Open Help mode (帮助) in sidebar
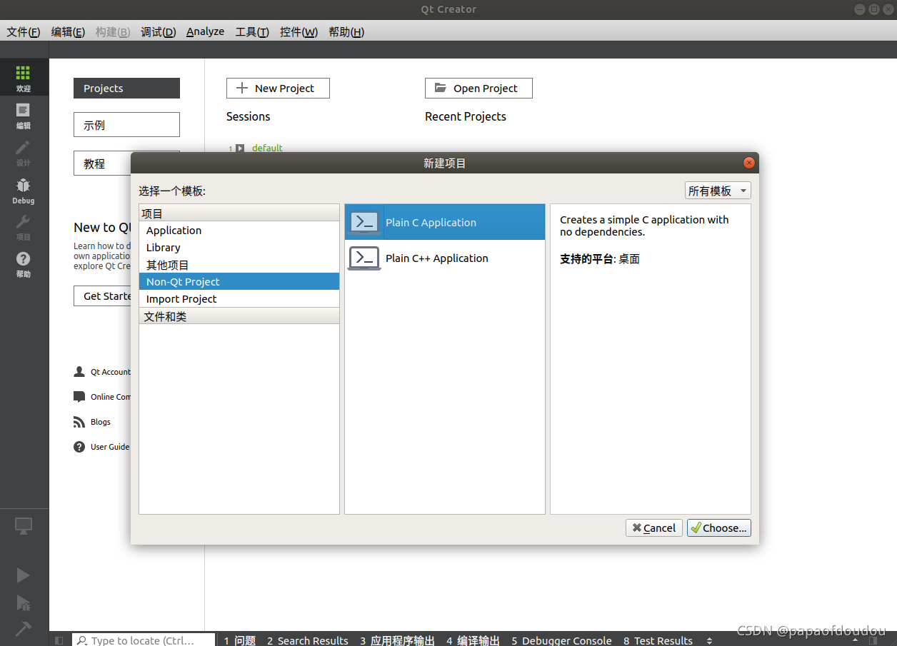Viewport: 897px width, 646px height. click(24, 264)
